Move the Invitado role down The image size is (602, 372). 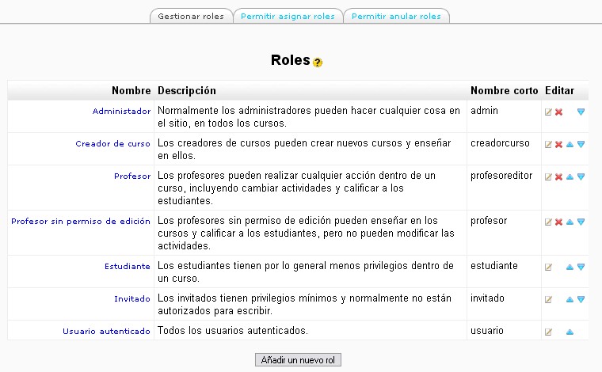tap(581, 300)
